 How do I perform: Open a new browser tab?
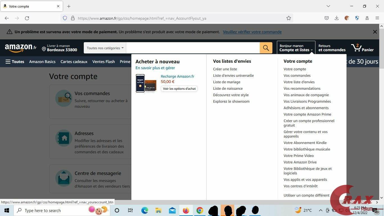click(69, 6)
